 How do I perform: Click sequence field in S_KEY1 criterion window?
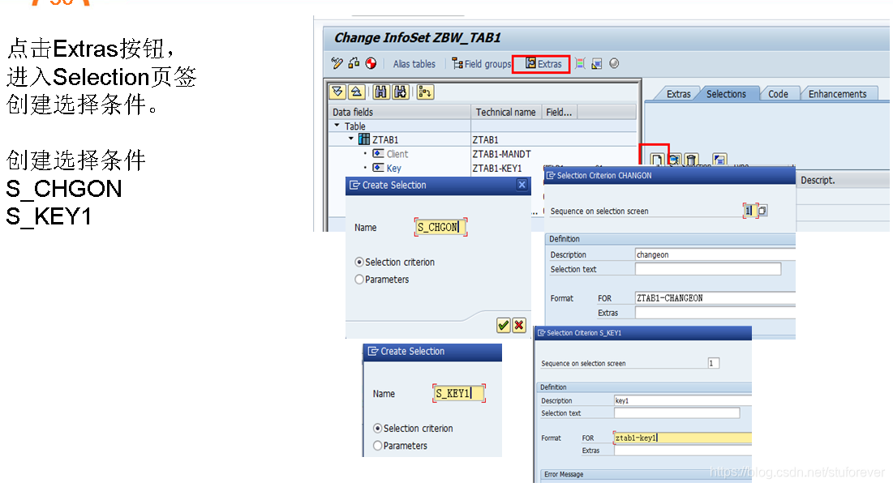tap(714, 363)
